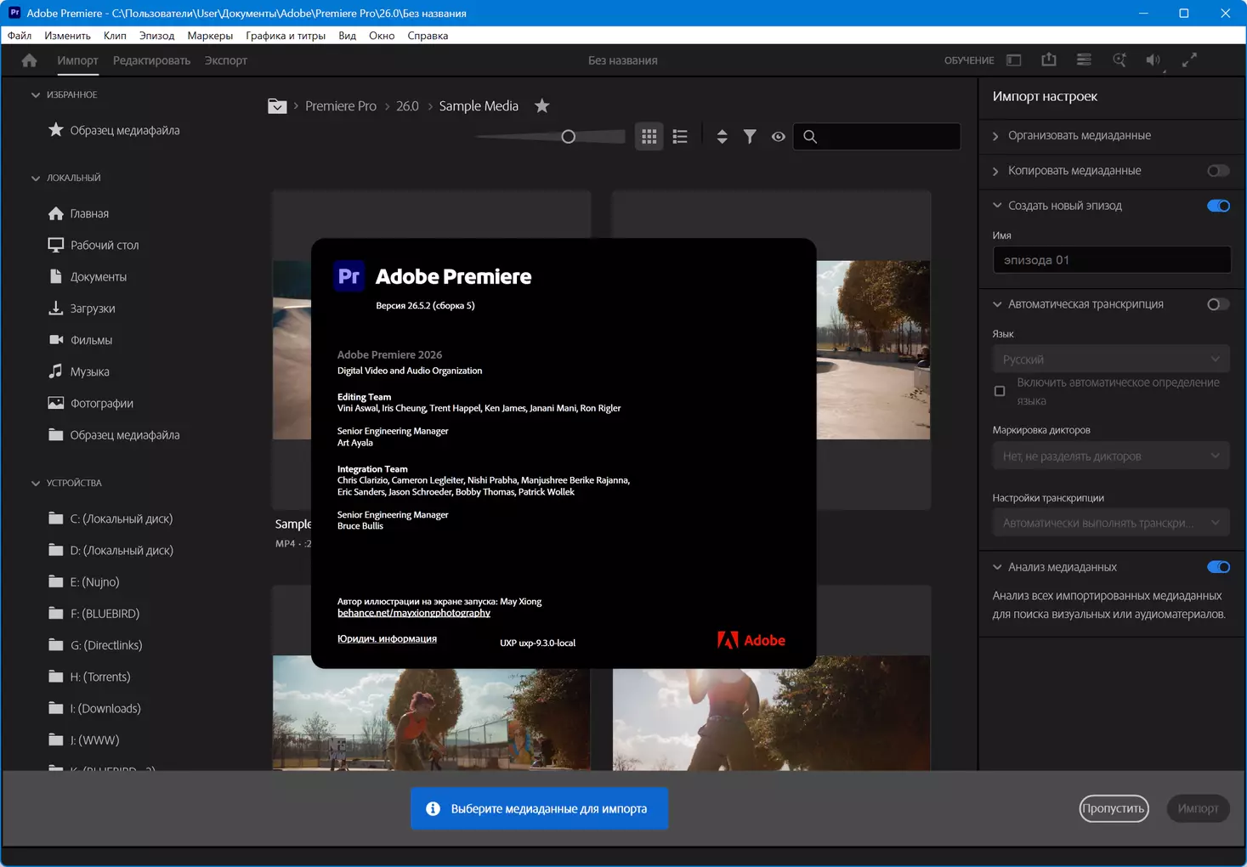This screenshot has width=1247, height=867.
Task: Click the Пропустить button
Action: coord(1114,808)
